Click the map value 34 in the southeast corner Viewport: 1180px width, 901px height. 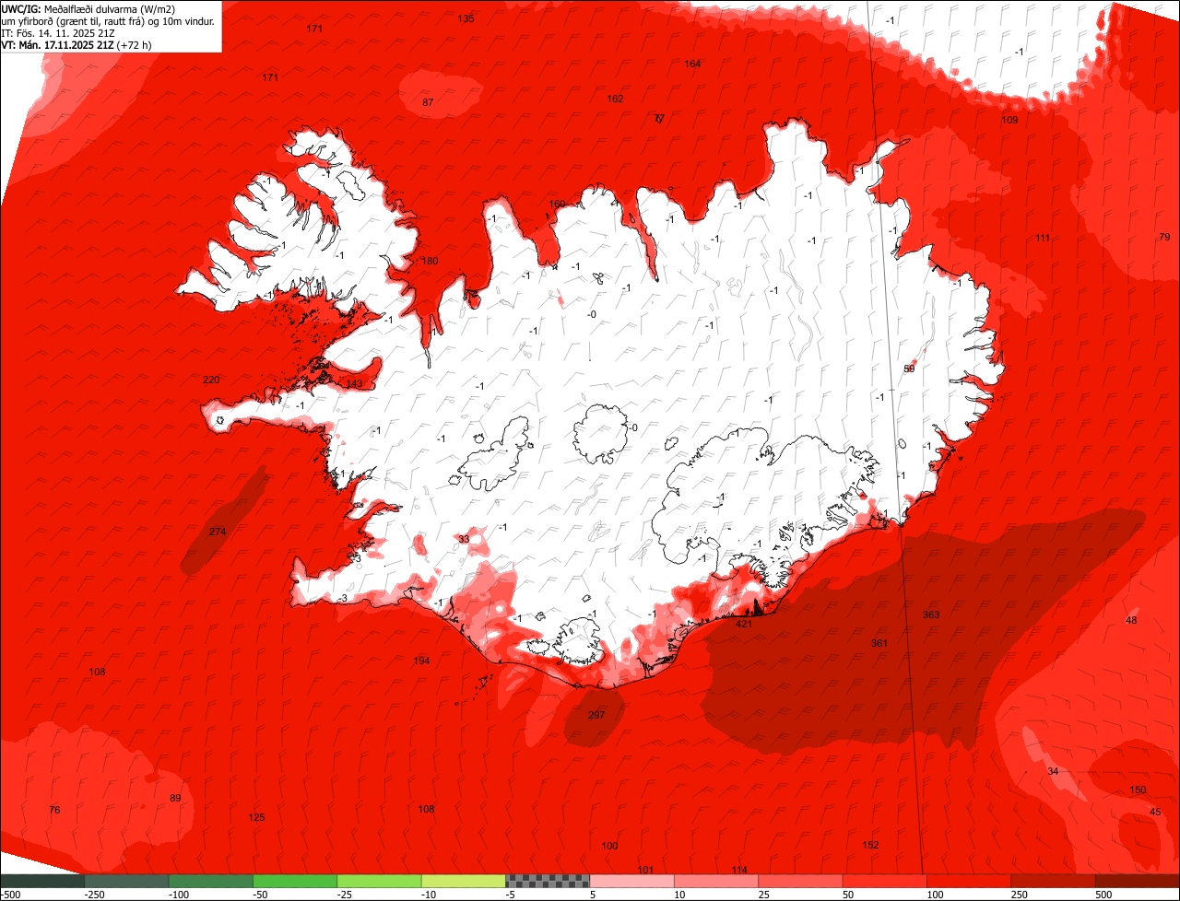coord(1054,771)
